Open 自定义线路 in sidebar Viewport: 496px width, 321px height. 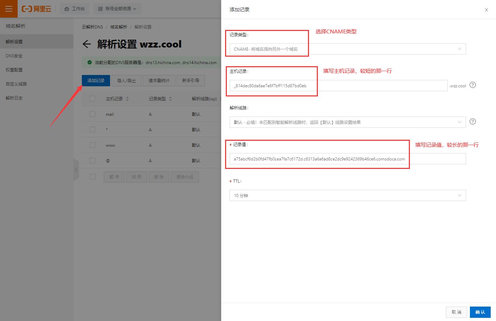click(x=16, y=84)
